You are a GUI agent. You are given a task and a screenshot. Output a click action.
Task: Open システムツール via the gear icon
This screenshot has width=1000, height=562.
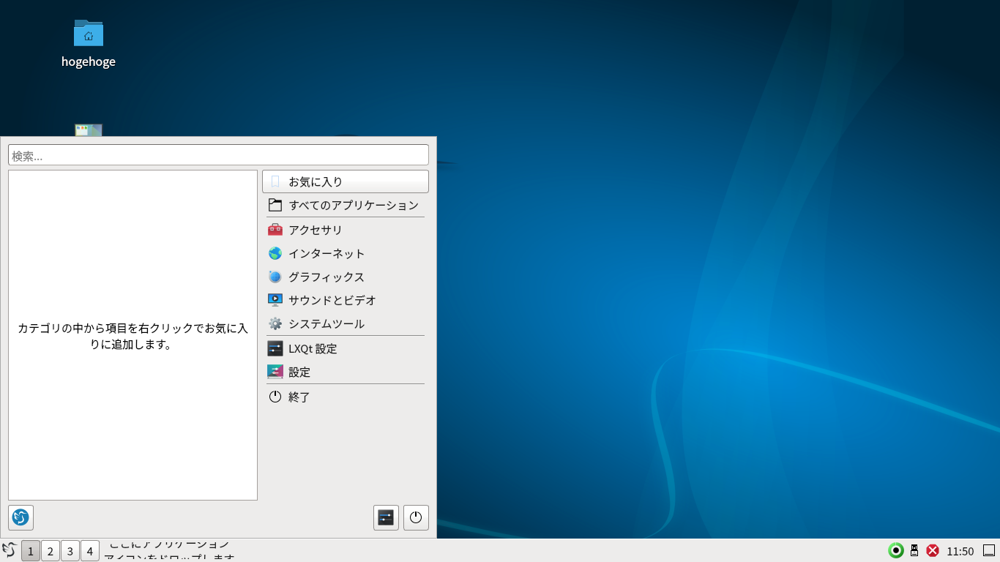coord(275,323)
